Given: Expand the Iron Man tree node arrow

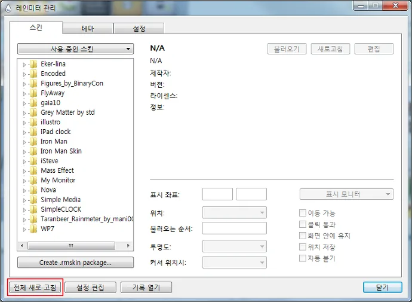Looking at the screenshot, I should coord(24,142).
